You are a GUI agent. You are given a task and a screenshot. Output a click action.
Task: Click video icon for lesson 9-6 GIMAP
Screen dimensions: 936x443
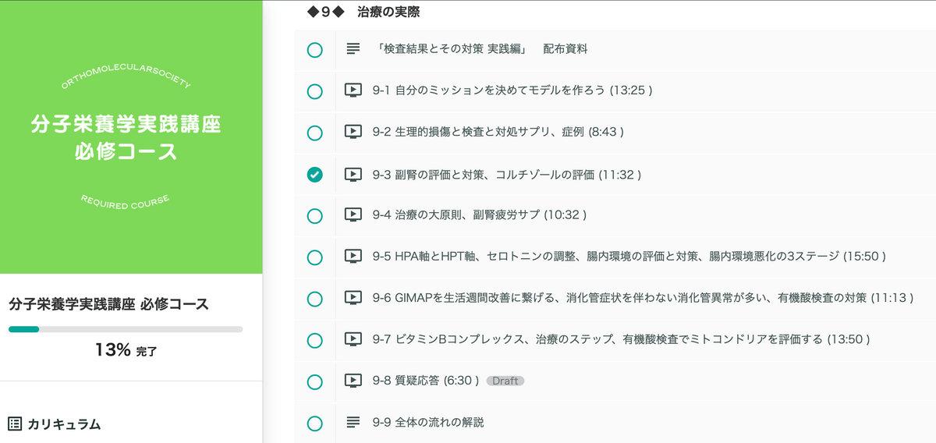353,298
